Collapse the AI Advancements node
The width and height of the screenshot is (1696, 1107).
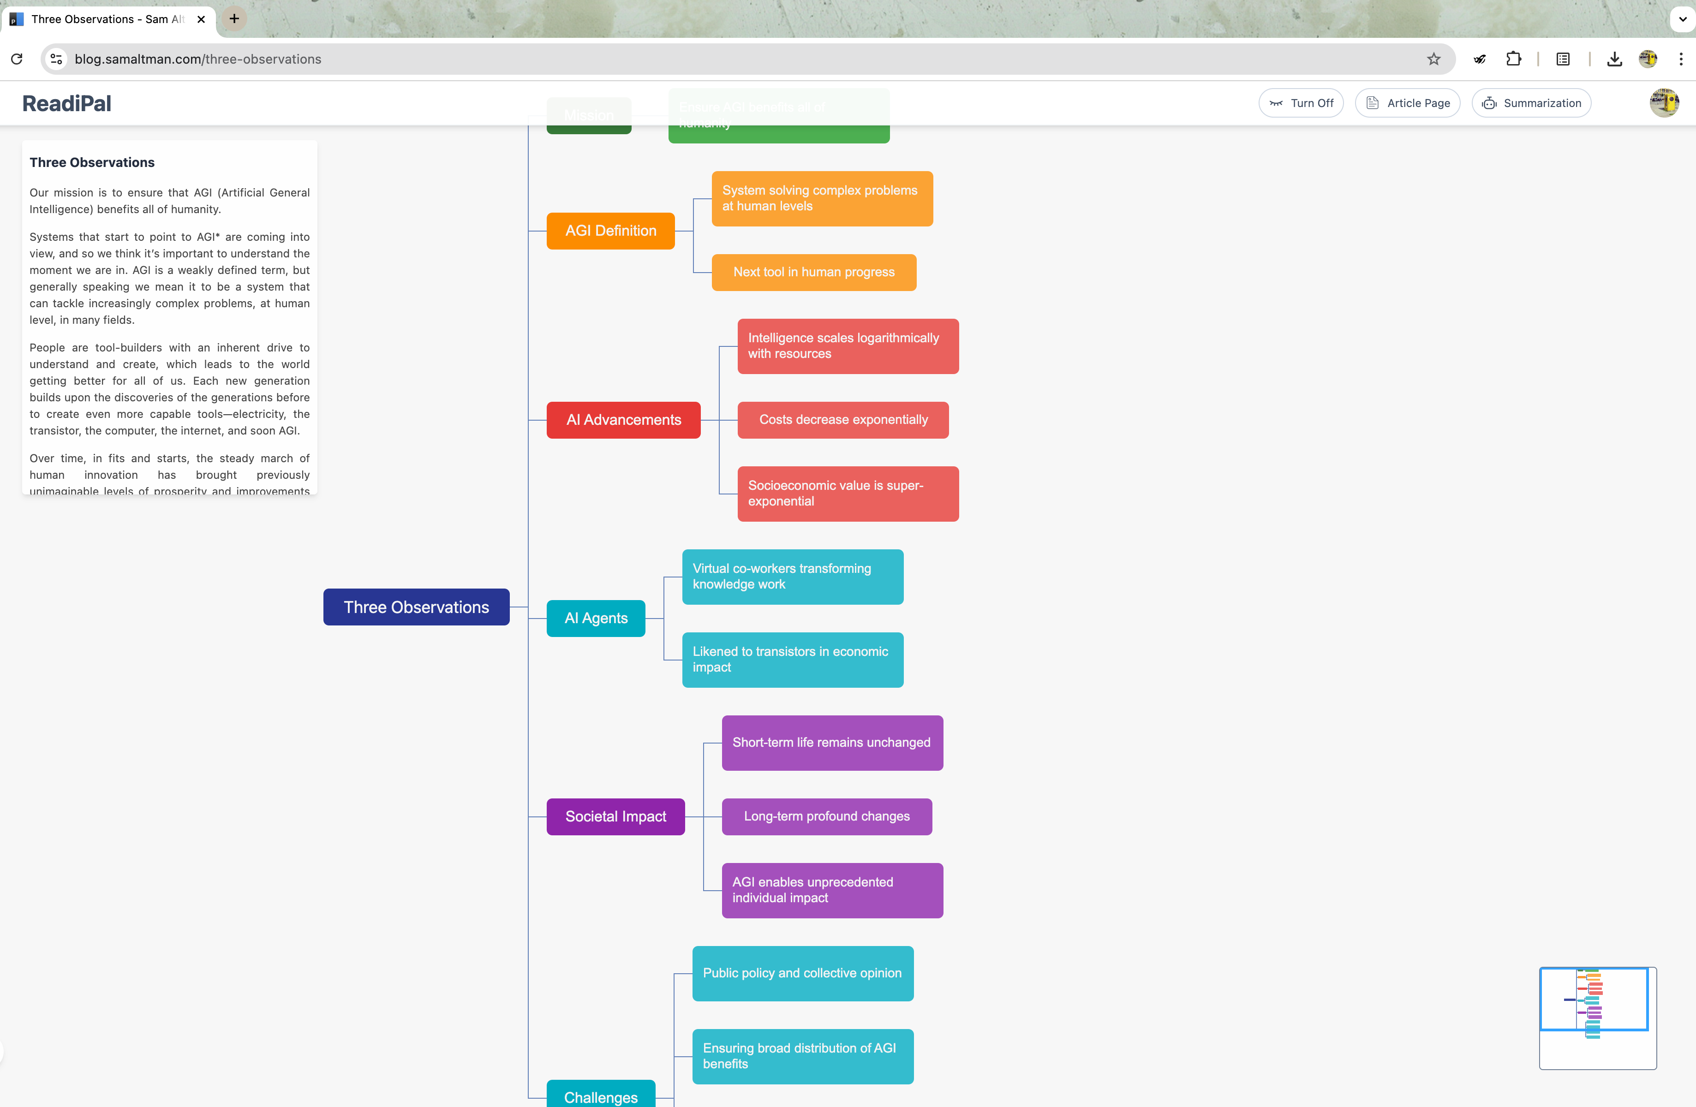[623, 420]
